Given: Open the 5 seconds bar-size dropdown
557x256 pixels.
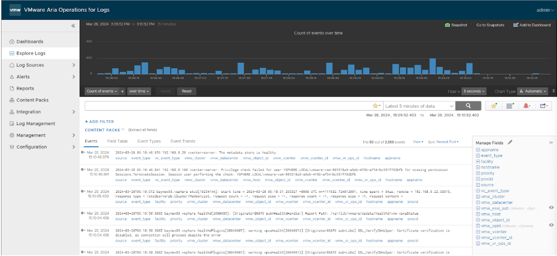Looking at the screenshot, I should (474, 91).
